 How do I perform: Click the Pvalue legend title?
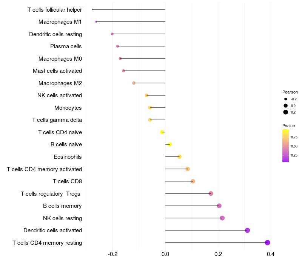coord(288,126)
